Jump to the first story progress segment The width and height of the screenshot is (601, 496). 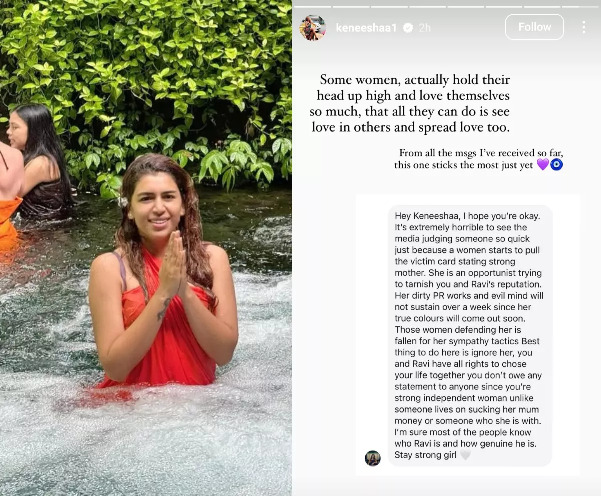point(313,6)
